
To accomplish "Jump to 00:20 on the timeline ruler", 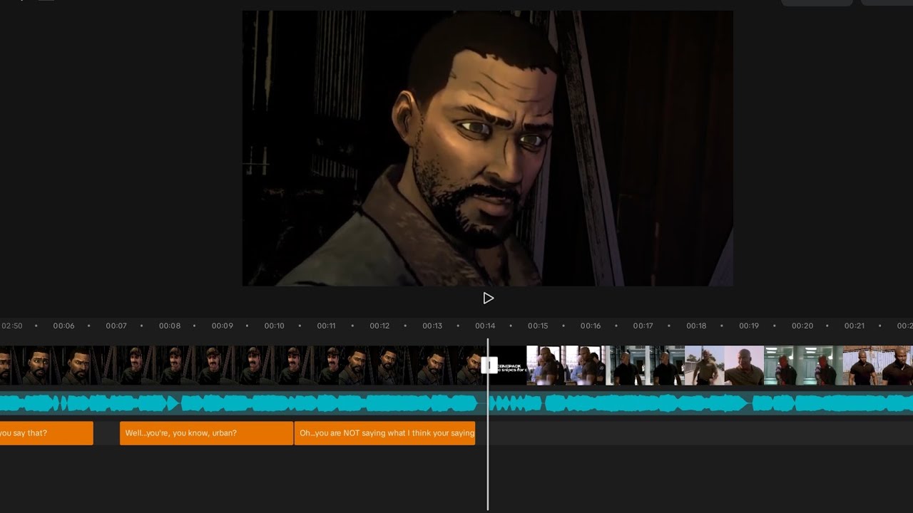I will [x=802, y=326].
